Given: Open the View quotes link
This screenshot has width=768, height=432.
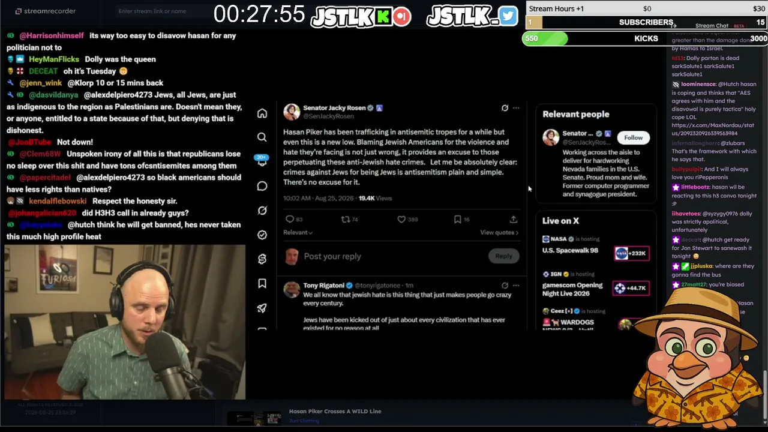Looking at the screenshot, I should pos(499,232).
